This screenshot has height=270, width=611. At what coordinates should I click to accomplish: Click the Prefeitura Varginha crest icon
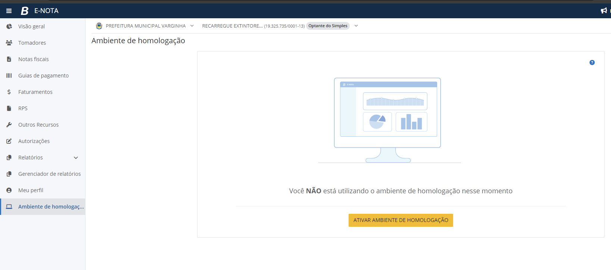(99, 26)
